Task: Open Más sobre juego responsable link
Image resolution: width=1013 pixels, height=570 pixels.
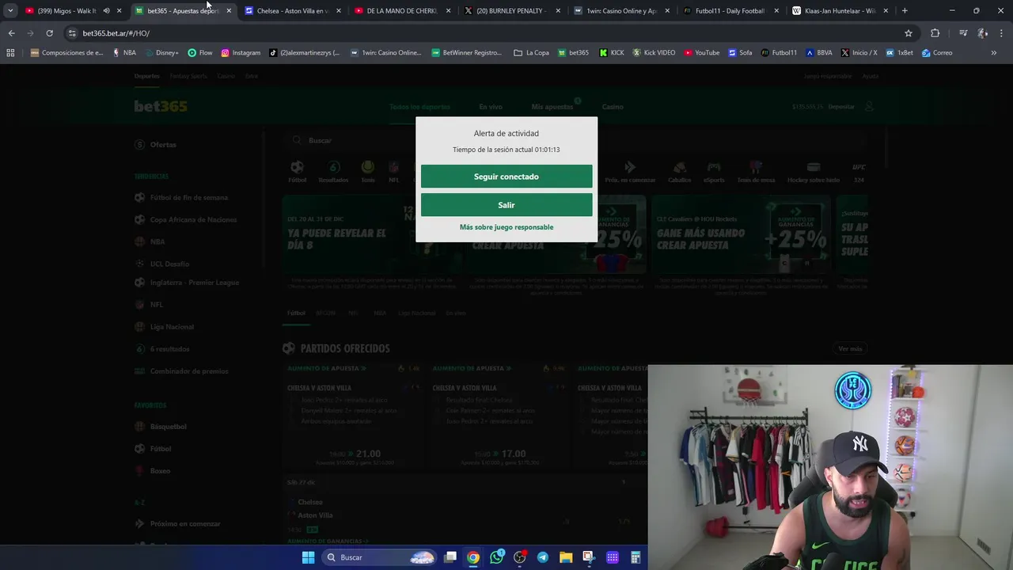Action: point(506,227)
